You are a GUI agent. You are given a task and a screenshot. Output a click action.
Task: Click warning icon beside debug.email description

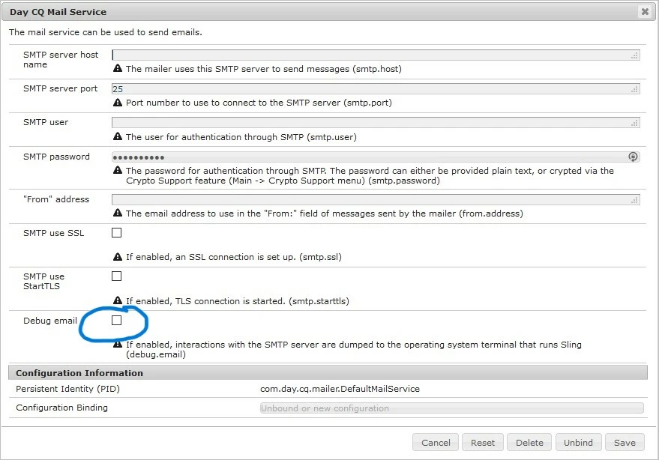118,344
